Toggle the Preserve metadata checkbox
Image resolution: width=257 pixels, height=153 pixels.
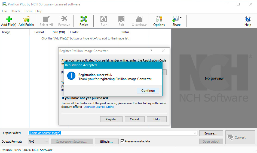[122, 141]
